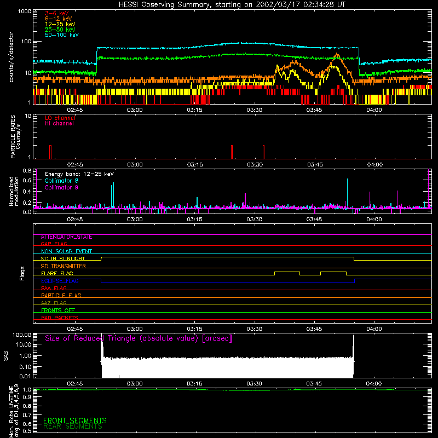Select the REAR SEGMENTS legend label

click(73, 427)
